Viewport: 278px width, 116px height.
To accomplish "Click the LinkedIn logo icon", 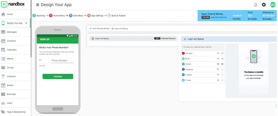I will [183, 75].
